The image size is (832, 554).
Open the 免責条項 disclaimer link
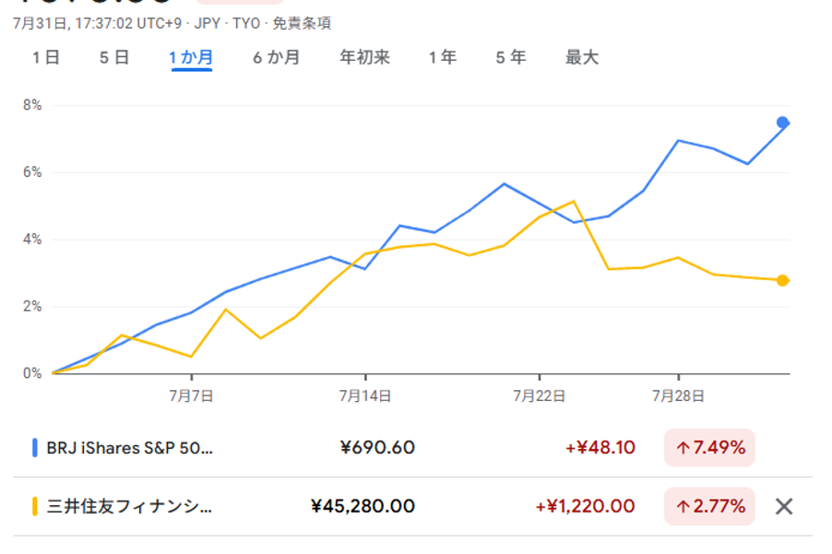pyautogui.click(x=302, y=24)
